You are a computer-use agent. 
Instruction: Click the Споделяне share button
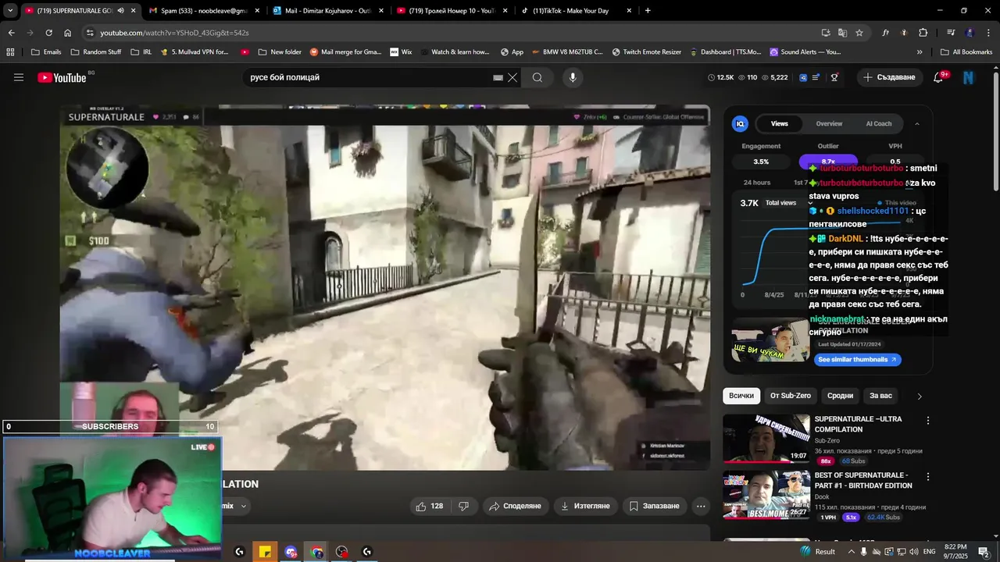click(x=515, y=506)
